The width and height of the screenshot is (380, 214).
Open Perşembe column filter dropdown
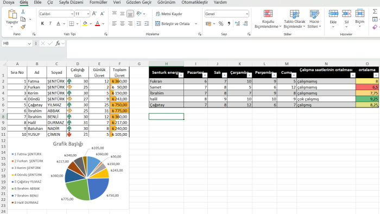274,75
